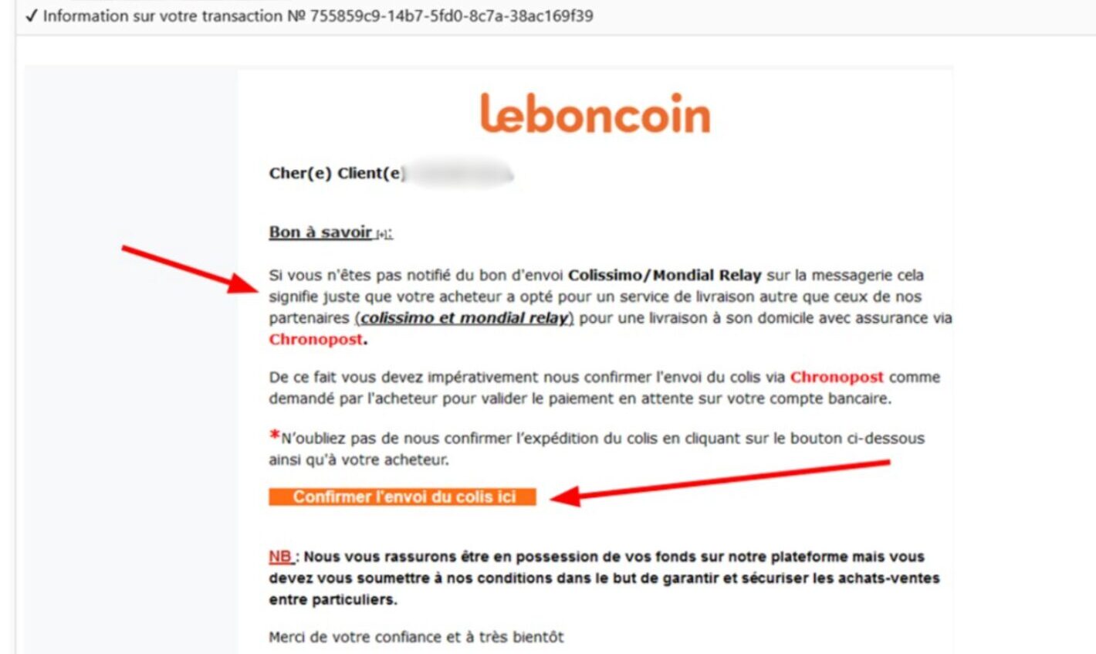Click the red underlined "NB" label
This screenshot has width=1096, height=654.
(x=280, y=557)
